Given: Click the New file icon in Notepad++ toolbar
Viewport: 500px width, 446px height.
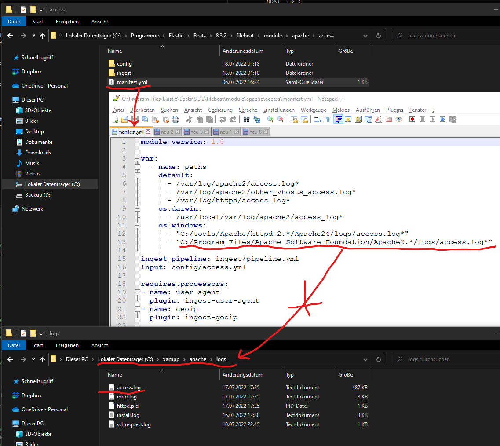Looking at the screenshot, I should (x=116, y=119).
